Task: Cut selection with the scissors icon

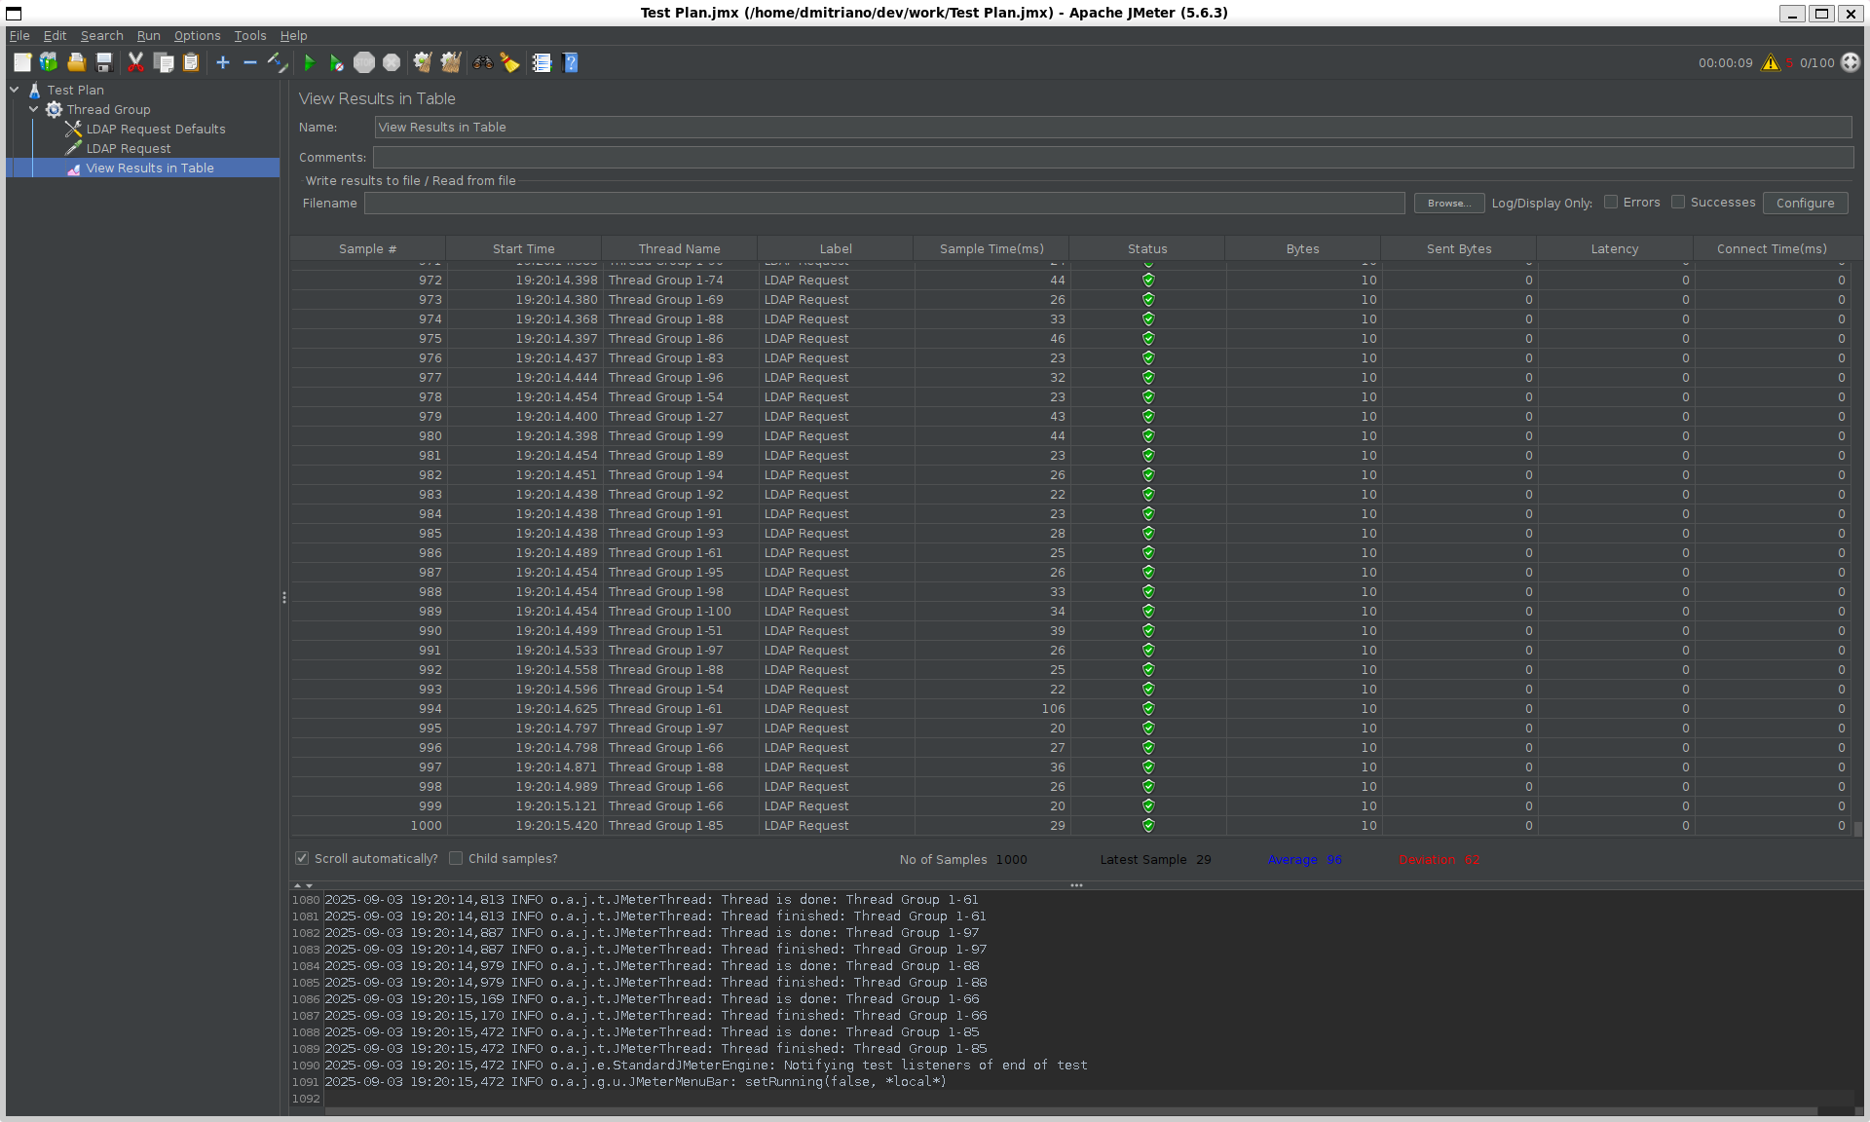Action: tap(135, 62)
